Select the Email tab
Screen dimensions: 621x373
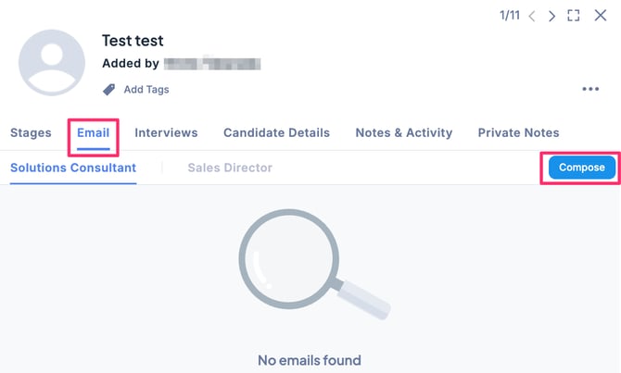click(93, 132)
